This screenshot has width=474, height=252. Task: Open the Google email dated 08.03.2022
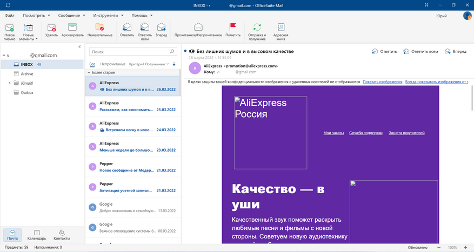[133, 228]
